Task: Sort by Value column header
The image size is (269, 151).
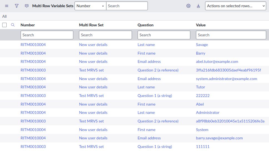Action: point(201,25)
